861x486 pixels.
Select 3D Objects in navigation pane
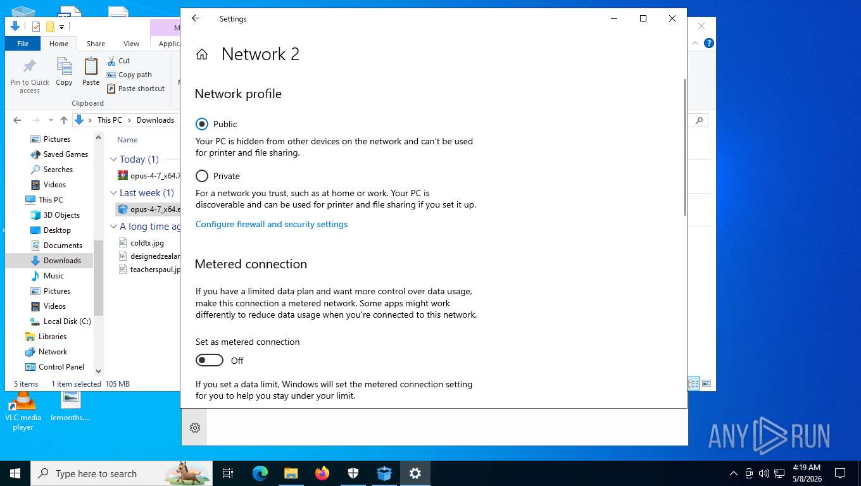[x=55, y=215]
